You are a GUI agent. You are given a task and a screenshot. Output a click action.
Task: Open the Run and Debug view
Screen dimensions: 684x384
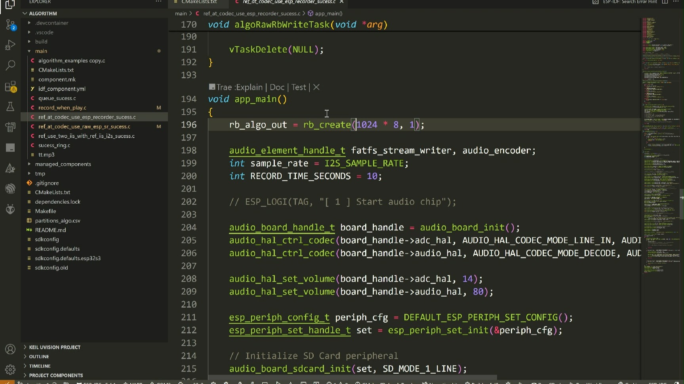pos(10,45)
